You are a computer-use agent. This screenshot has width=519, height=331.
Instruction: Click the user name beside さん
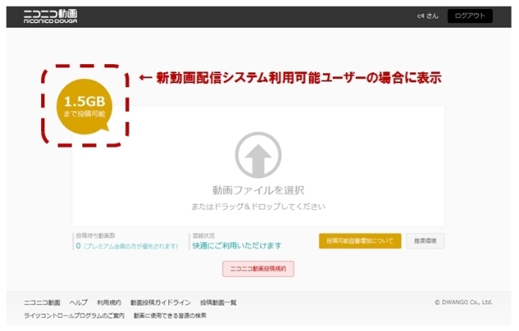tap(420, 16)
